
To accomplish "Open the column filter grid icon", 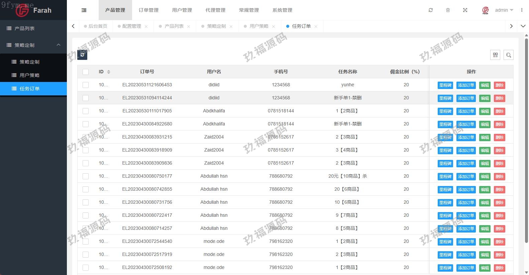I will pos(495,55).
